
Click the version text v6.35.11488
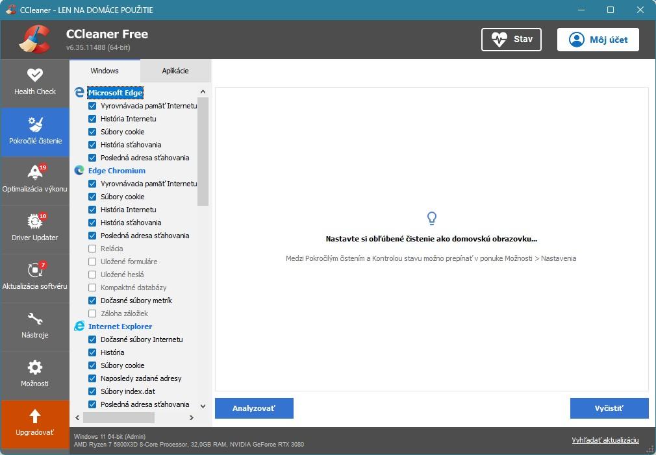click(98, 47)
